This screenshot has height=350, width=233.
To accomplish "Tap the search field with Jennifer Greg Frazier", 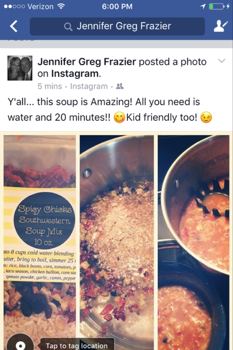I will [117, 26].
